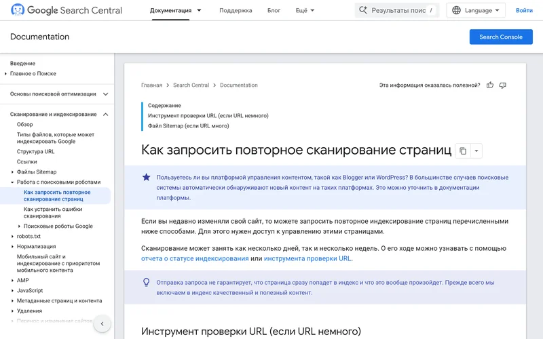Click the Google Search Central logo
This screenshot has height=339, width=543.
(x=66, y=10)
